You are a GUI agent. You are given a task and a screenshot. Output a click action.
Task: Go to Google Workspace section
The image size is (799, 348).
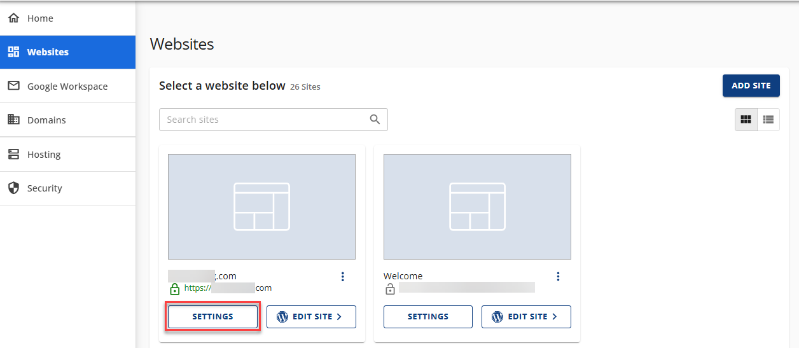(67, 86)
